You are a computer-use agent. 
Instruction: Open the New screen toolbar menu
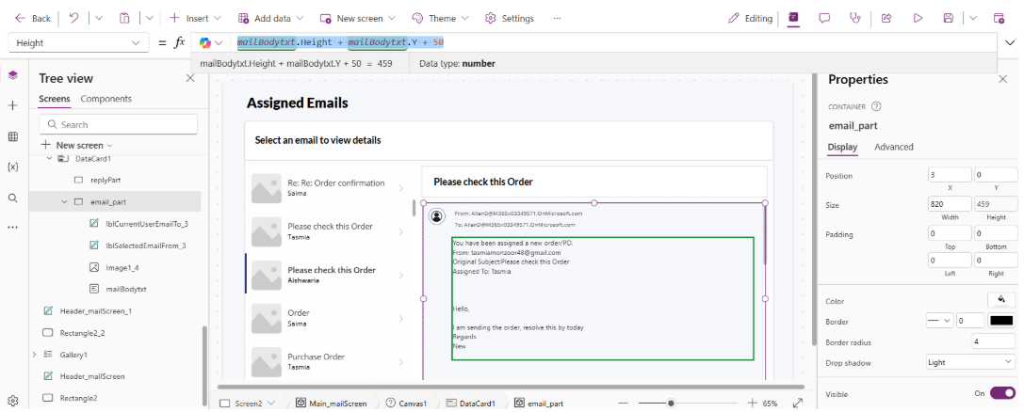359,18
